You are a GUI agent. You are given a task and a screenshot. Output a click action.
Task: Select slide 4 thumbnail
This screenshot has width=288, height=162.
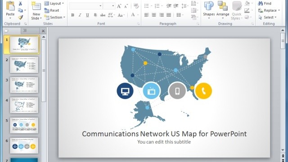point(24,105)
